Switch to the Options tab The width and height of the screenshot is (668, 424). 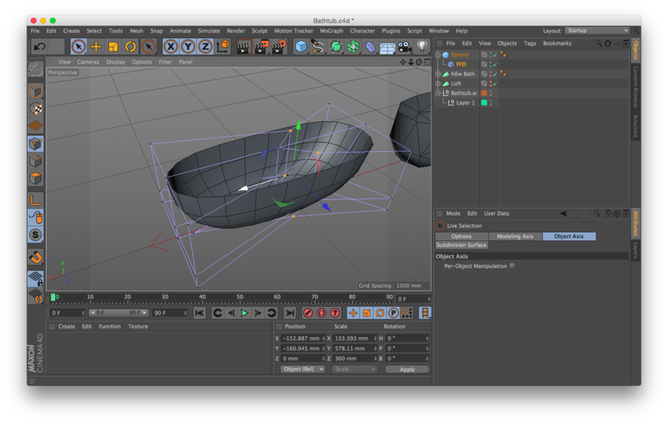click(x=461, y=237)
